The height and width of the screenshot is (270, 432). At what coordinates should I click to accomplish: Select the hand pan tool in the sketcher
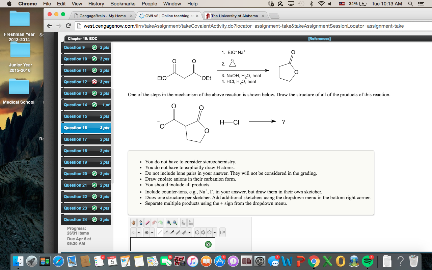133,222
